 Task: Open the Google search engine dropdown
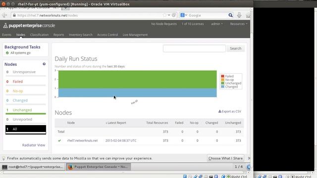click(x=184, y=15)
